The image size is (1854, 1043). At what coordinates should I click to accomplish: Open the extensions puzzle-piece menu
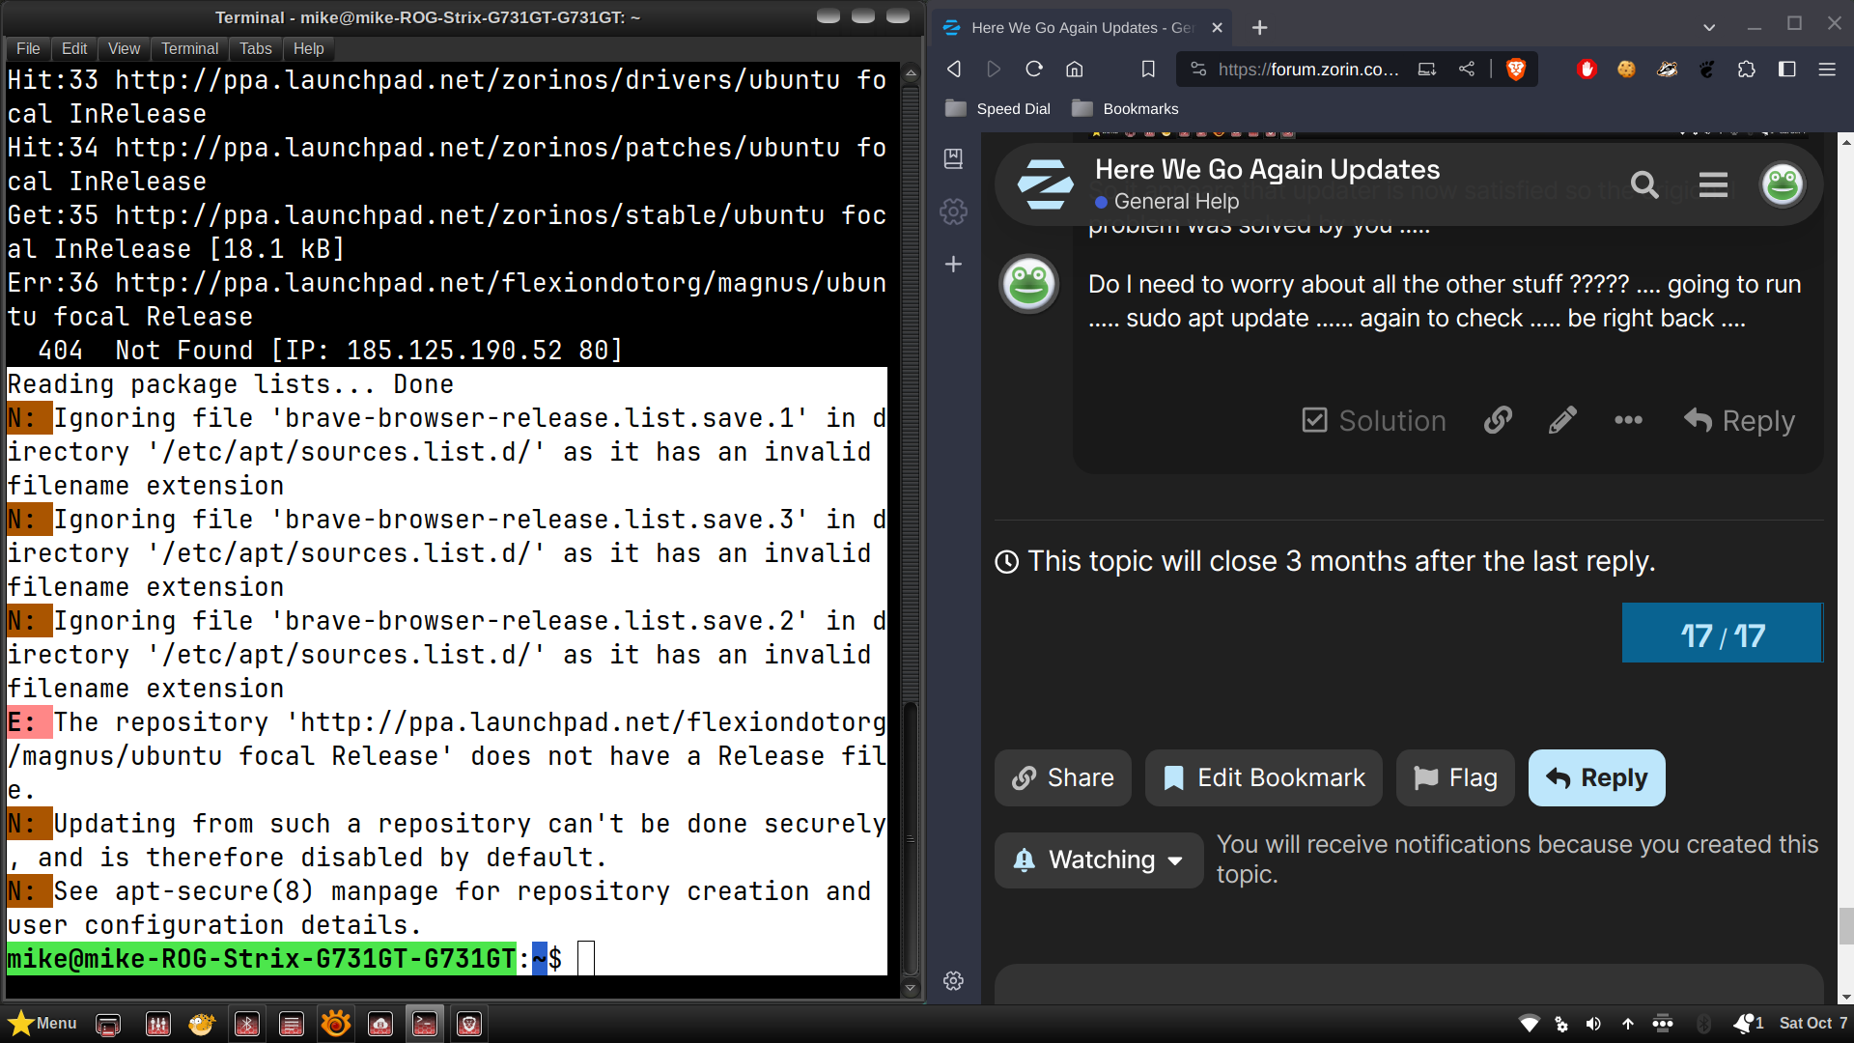pyautogui.click(x=1747, y=69)
